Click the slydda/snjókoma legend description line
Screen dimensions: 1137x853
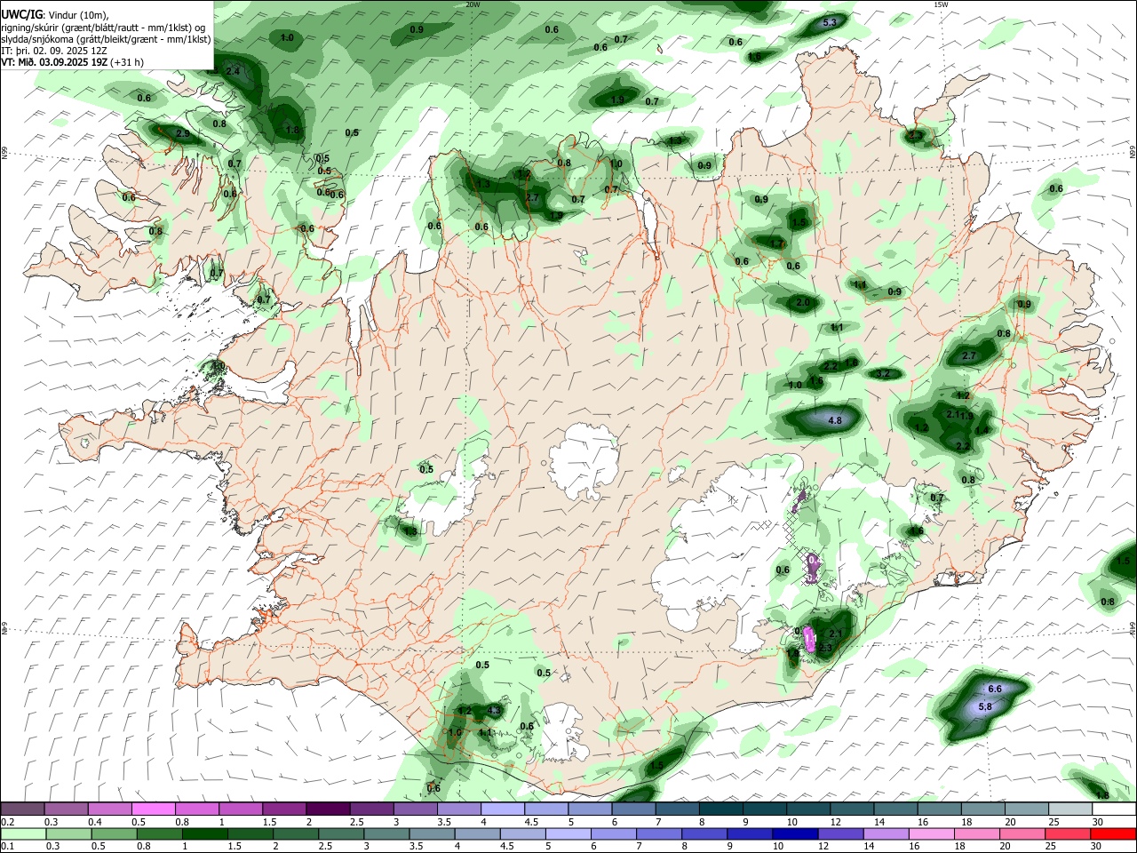tap(106, 39)
